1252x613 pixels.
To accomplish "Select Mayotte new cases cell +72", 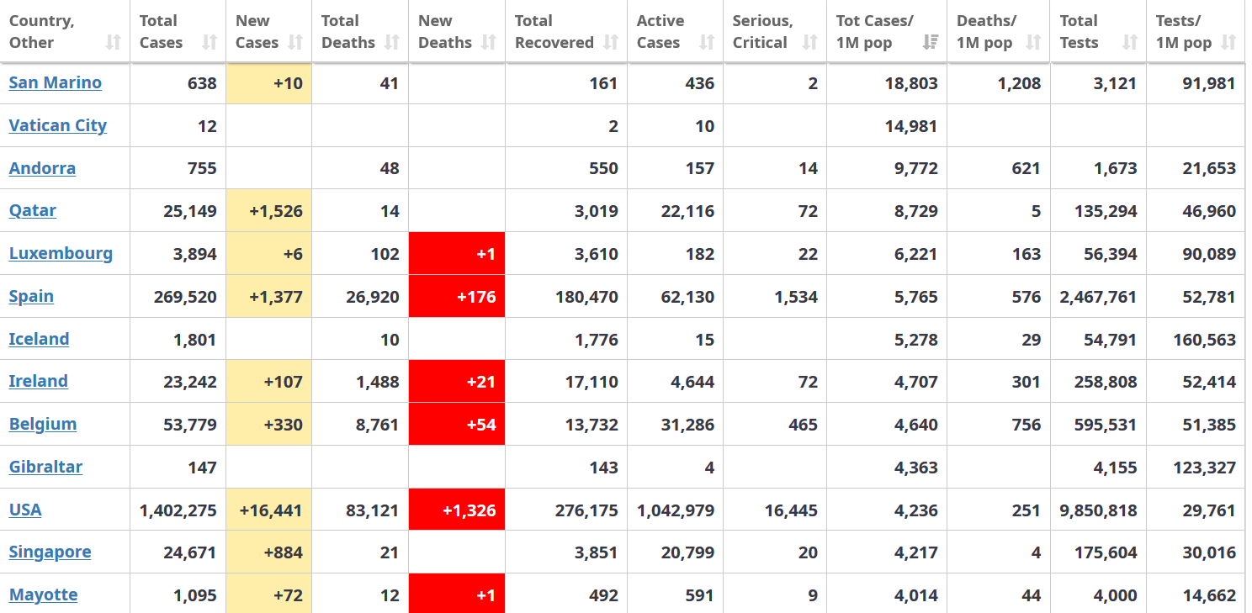I will [x=269, y=594].
